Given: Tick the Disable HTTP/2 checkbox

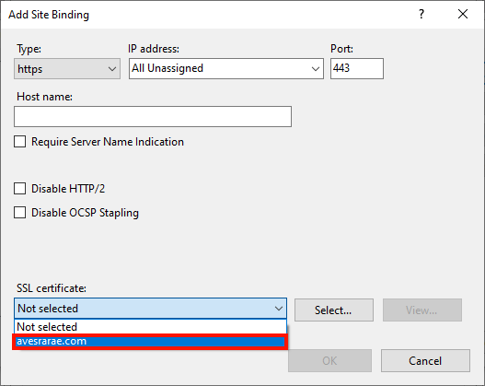Looking at the screenshot, I should pyautogui.click(x=20, y=189).
